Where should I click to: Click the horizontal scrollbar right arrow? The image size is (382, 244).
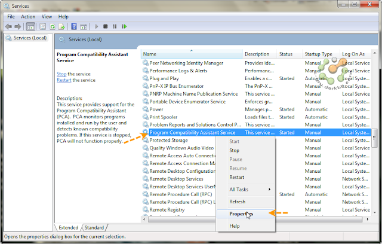tap(368, 219)
